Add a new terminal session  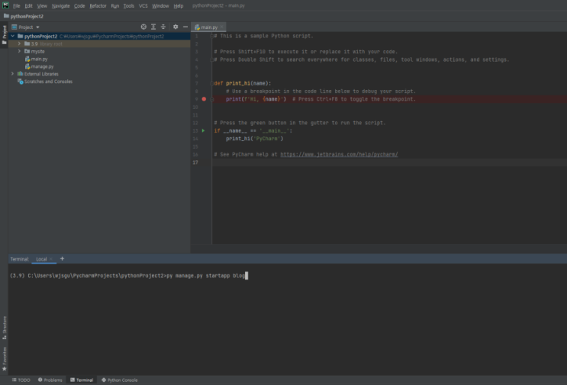[63, 258]
